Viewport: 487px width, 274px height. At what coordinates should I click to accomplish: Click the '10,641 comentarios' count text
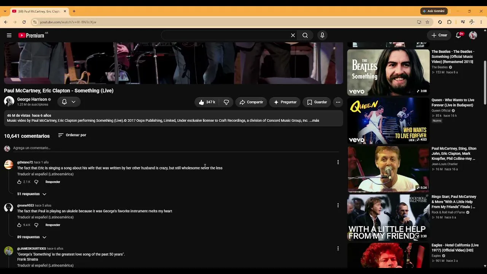click(x=27, y=136)
